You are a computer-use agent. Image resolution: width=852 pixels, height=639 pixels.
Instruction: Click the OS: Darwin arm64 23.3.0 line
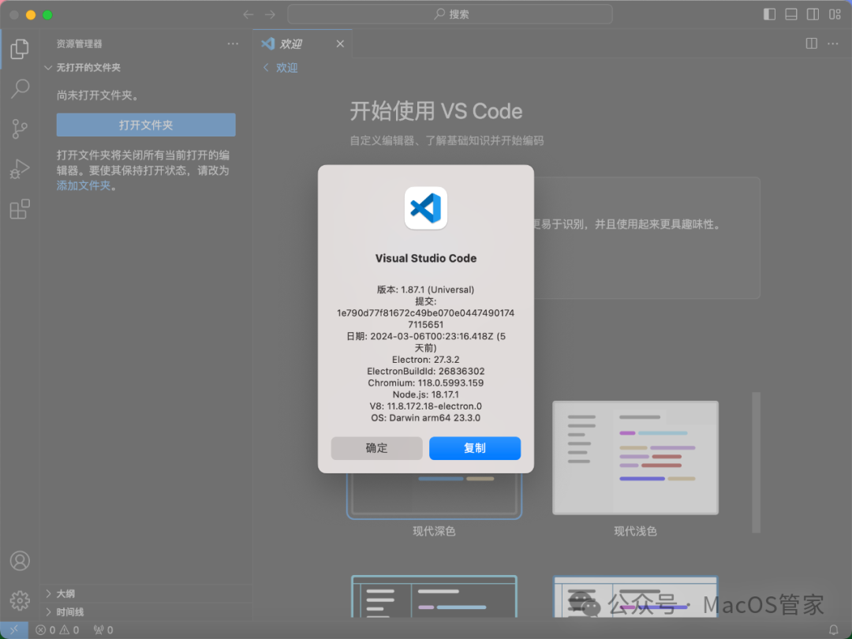tap(425, 418)
